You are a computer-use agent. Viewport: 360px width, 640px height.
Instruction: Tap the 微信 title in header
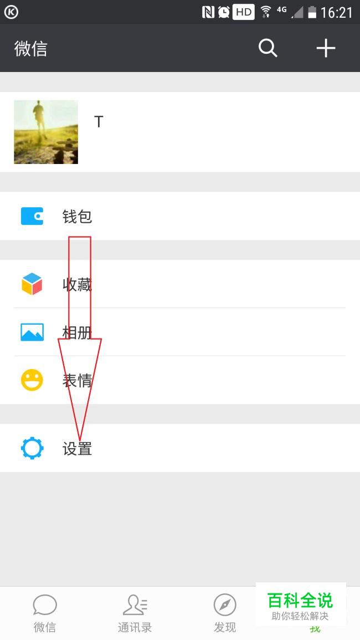(30, 49)
